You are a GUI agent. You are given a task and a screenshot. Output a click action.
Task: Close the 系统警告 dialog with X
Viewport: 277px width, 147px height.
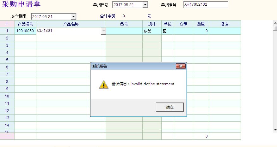point(181,66)
